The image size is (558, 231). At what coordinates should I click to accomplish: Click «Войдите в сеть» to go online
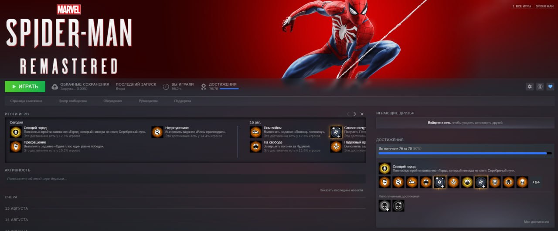439,123
